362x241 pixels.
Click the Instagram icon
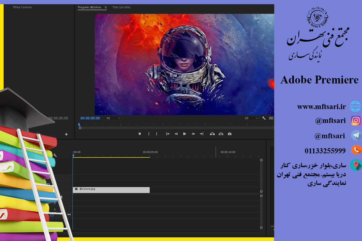[x=356, y=121]
